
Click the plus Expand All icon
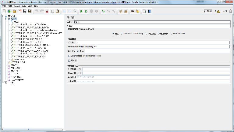[x=64, y=11]
